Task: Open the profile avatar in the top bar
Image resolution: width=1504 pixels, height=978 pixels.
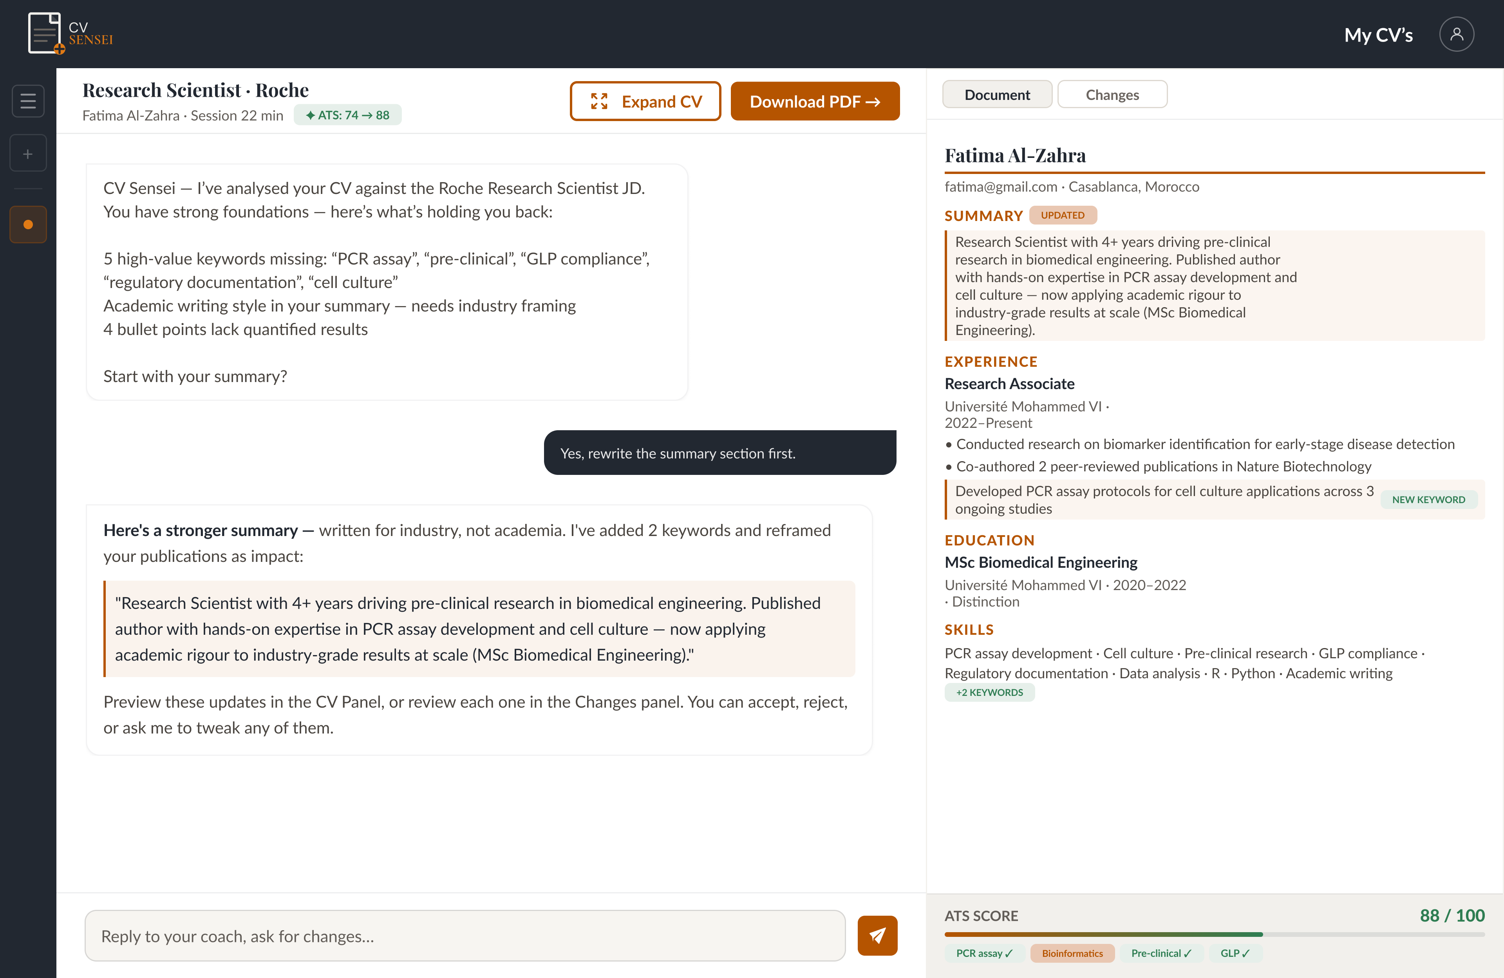Action: tap(1457, 34)
